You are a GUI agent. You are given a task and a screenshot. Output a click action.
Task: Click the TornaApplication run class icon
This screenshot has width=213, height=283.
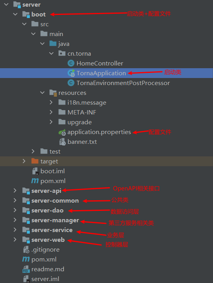71,73
